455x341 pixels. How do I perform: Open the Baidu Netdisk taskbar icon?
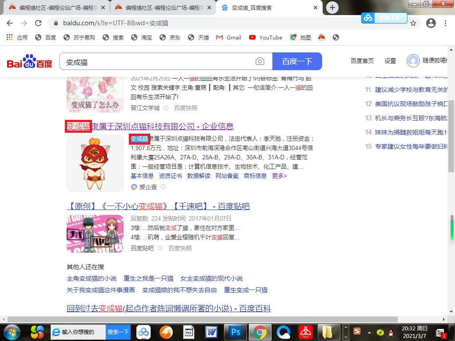click(x=144, y=332)
